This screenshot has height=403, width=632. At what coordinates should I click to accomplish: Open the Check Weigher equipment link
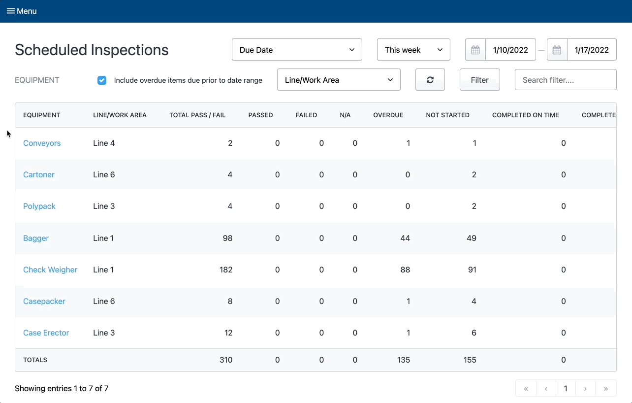[x=50, y=270]
